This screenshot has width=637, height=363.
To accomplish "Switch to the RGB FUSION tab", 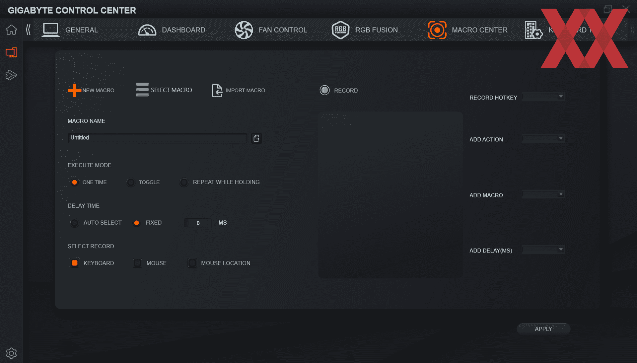I will (x=376, y=30).
